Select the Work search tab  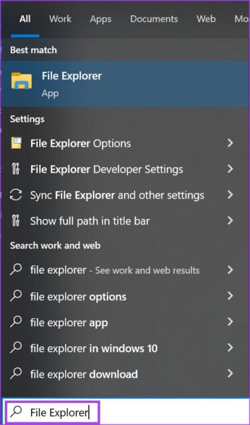click(x=60, y=19)
